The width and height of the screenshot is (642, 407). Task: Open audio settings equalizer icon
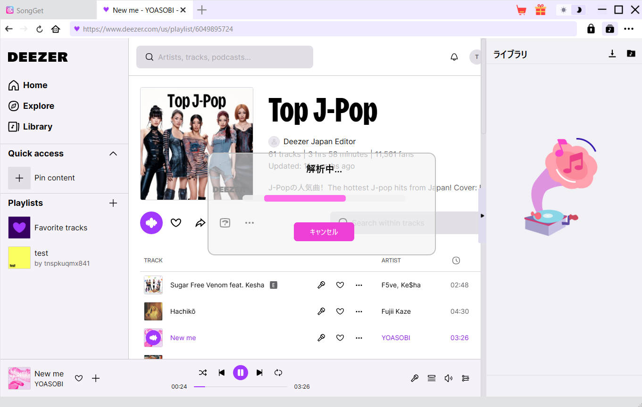point(466,378)
